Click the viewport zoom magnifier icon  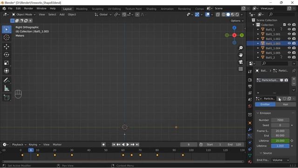point(241,48)
